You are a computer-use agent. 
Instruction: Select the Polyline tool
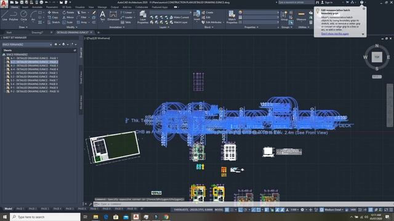[14, 15]
